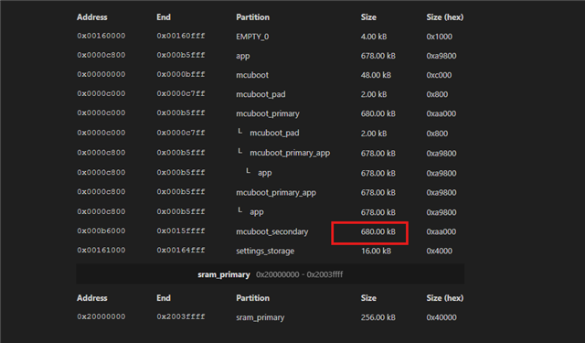Click end address 0x0015ffff
Viewport: 585px width, 343px height.
click(x=181, y=231)
